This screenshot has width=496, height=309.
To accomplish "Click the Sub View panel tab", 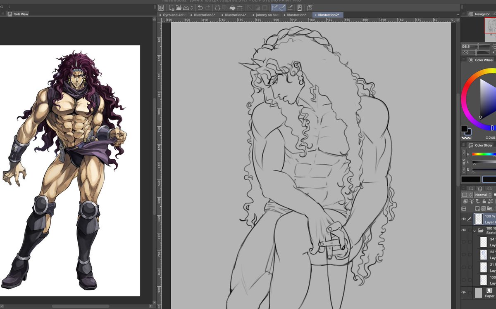I will point(18,14).
